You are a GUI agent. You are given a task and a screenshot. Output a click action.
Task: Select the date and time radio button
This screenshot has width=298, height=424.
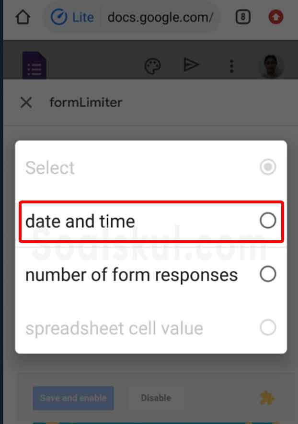tap(268, 221)
